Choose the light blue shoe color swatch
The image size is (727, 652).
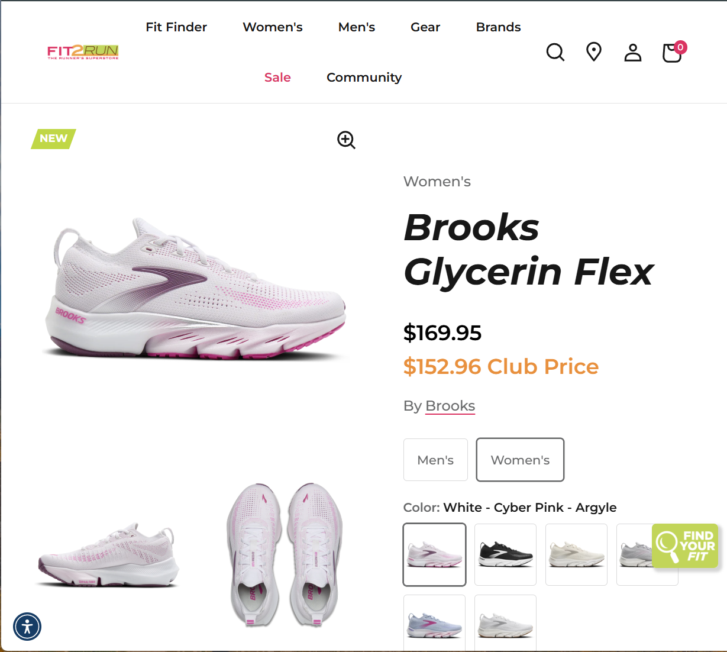click(434, 623)
